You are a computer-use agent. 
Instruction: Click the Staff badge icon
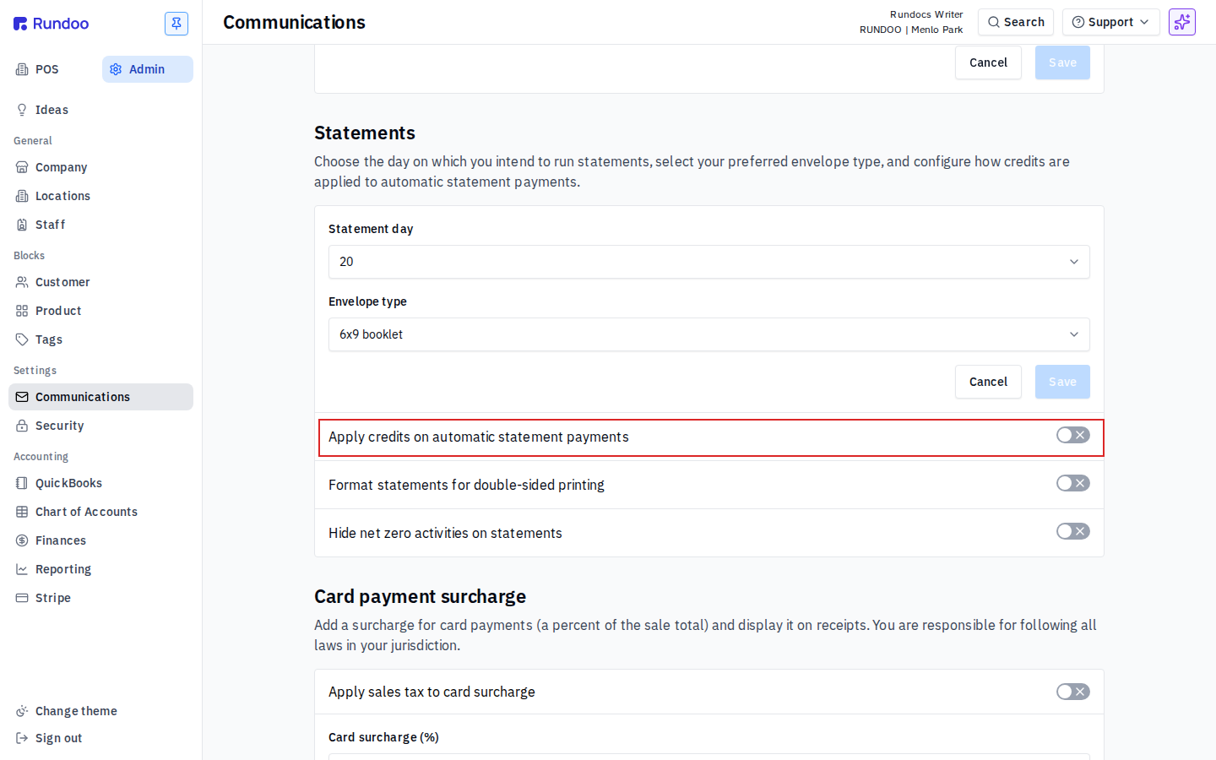point(22,225)
